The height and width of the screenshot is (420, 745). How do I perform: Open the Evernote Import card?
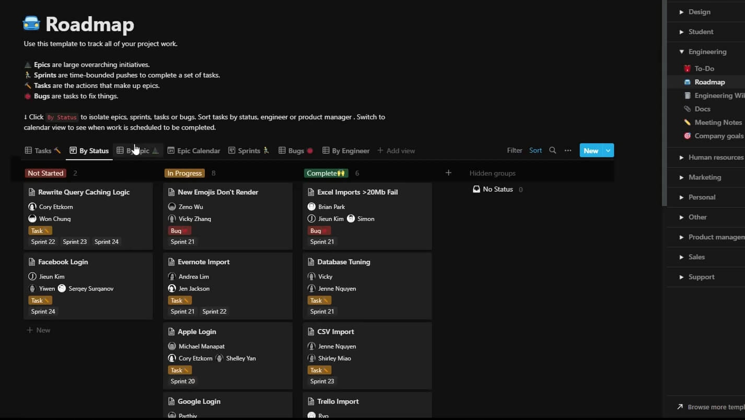point(204,262)
